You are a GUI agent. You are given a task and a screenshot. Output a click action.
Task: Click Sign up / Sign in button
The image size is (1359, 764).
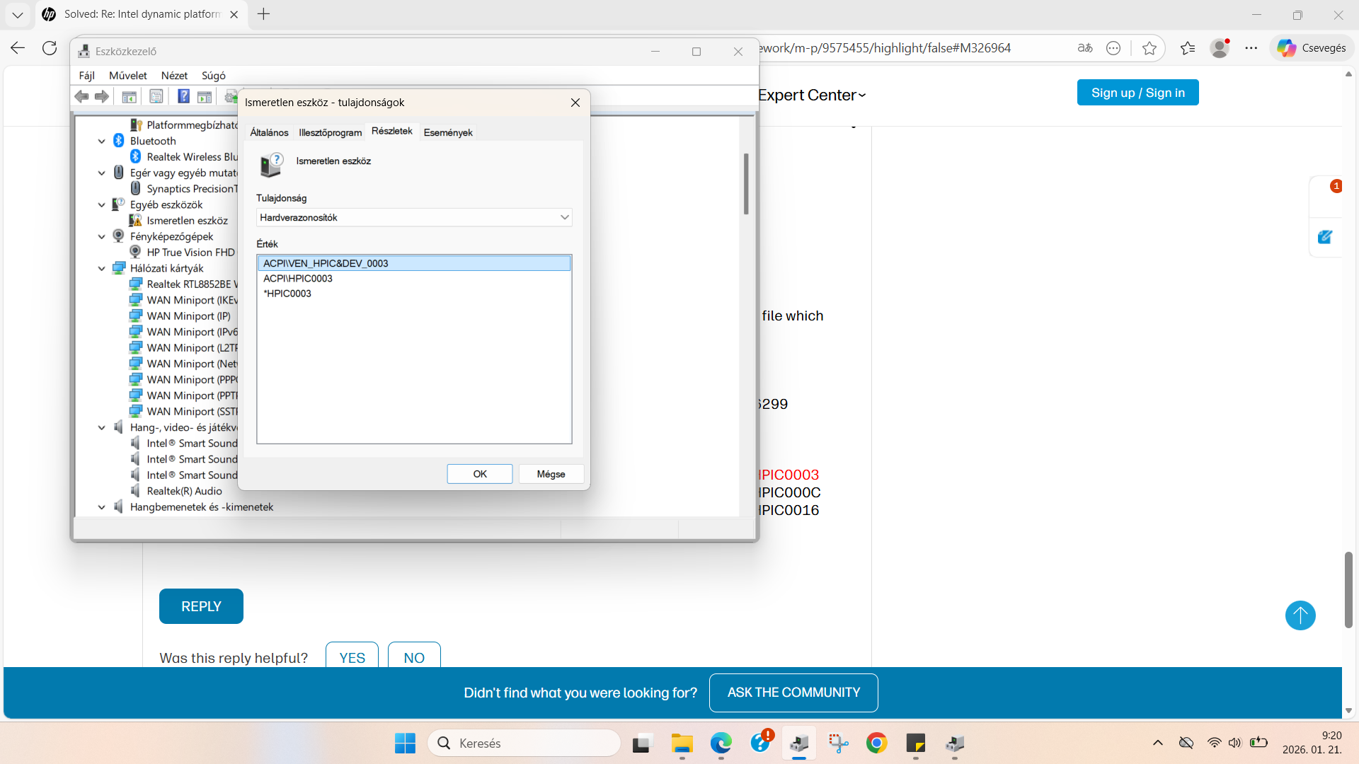point(1138,93)
